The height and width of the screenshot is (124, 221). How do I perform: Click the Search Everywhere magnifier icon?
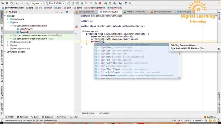click(131, 3)
